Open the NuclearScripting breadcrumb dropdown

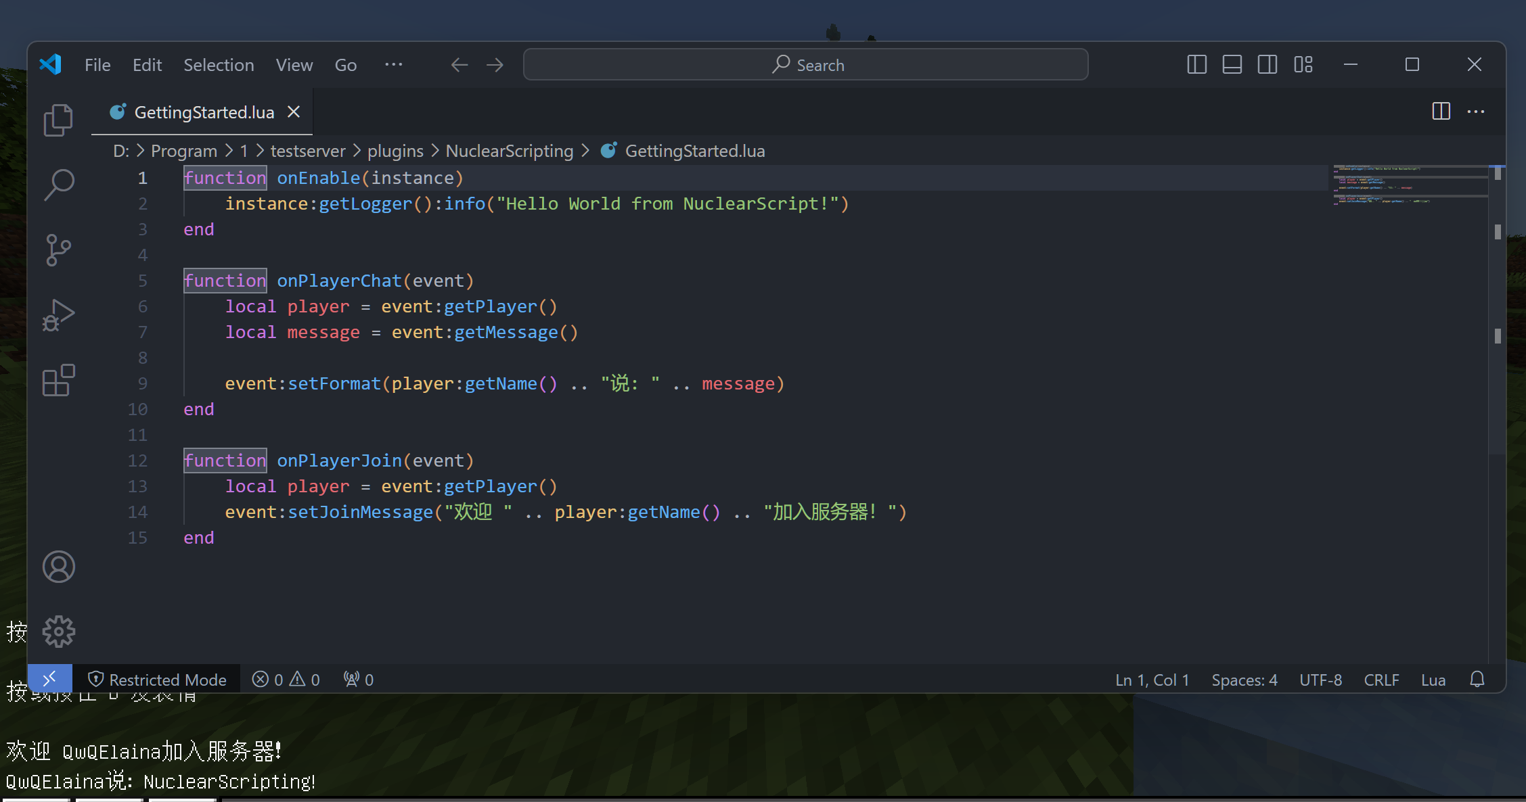coord(510,151)
